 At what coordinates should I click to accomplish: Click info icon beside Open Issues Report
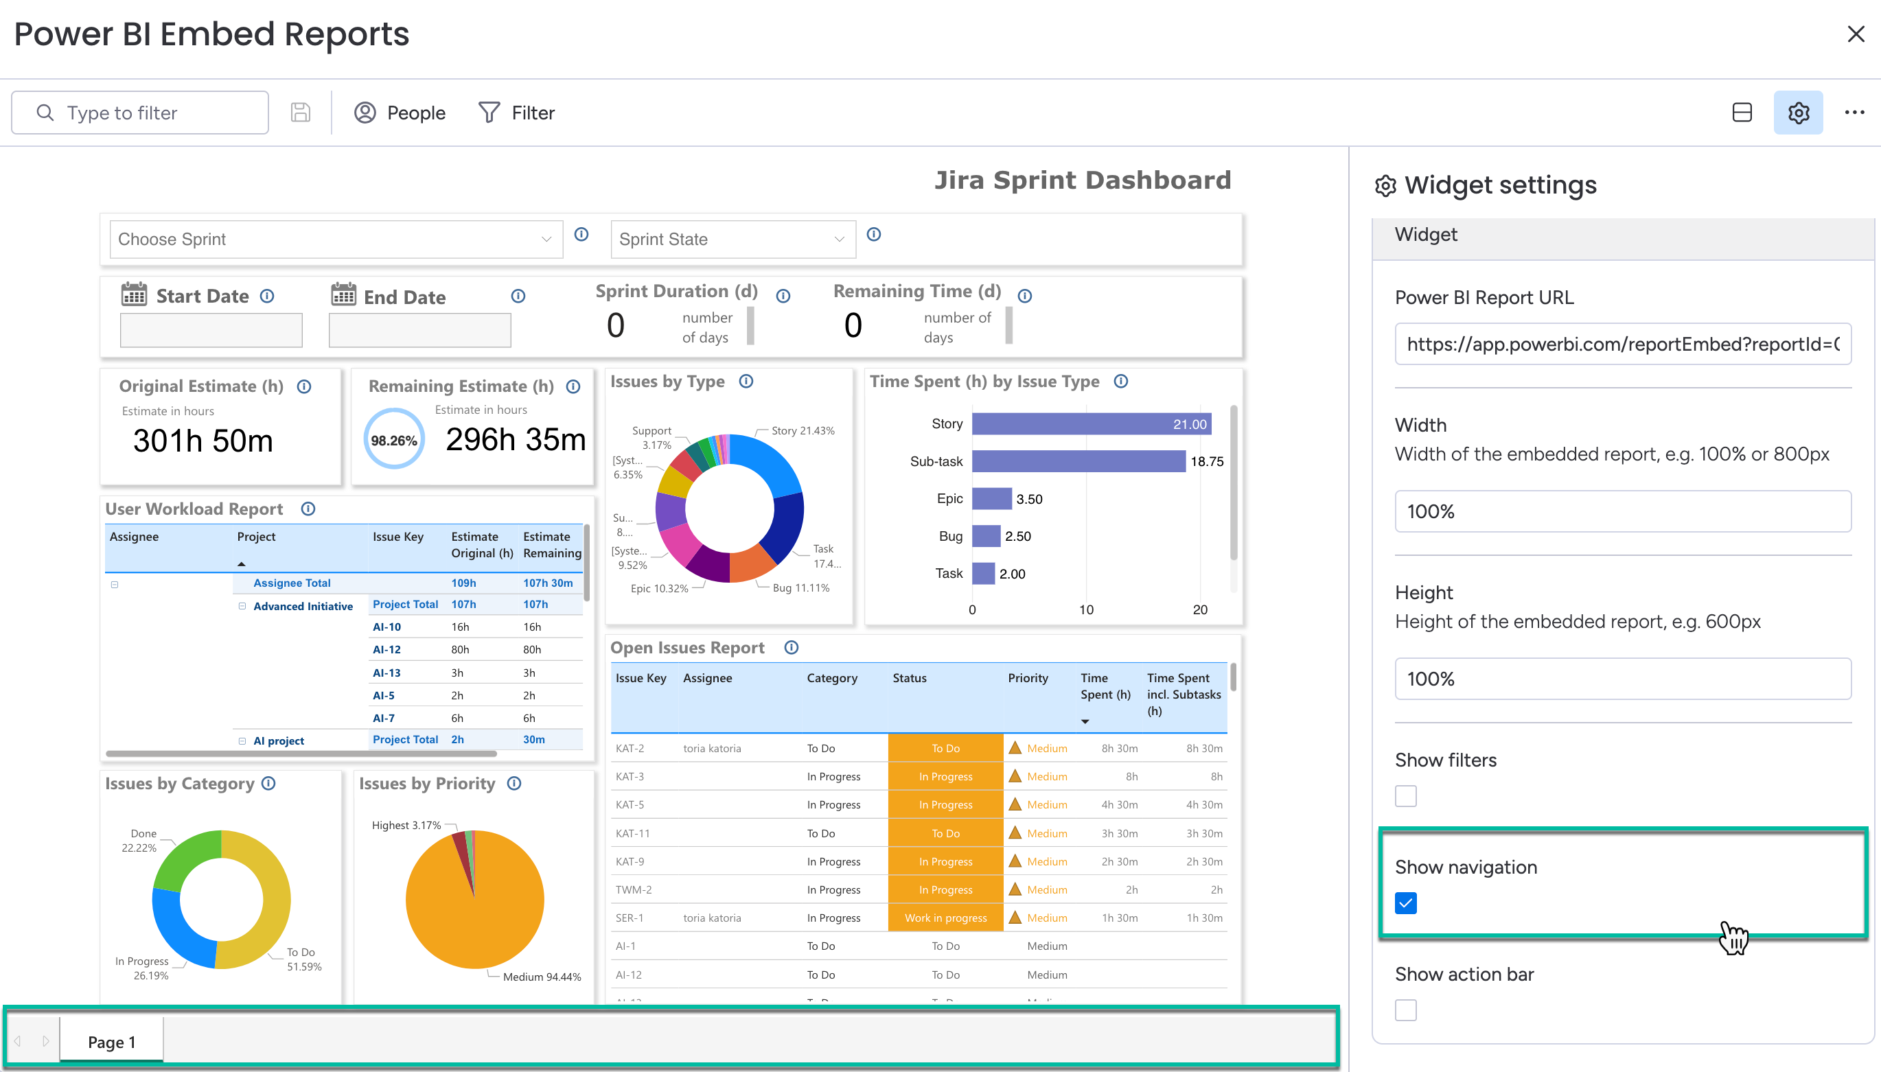[x=791, y=648]
